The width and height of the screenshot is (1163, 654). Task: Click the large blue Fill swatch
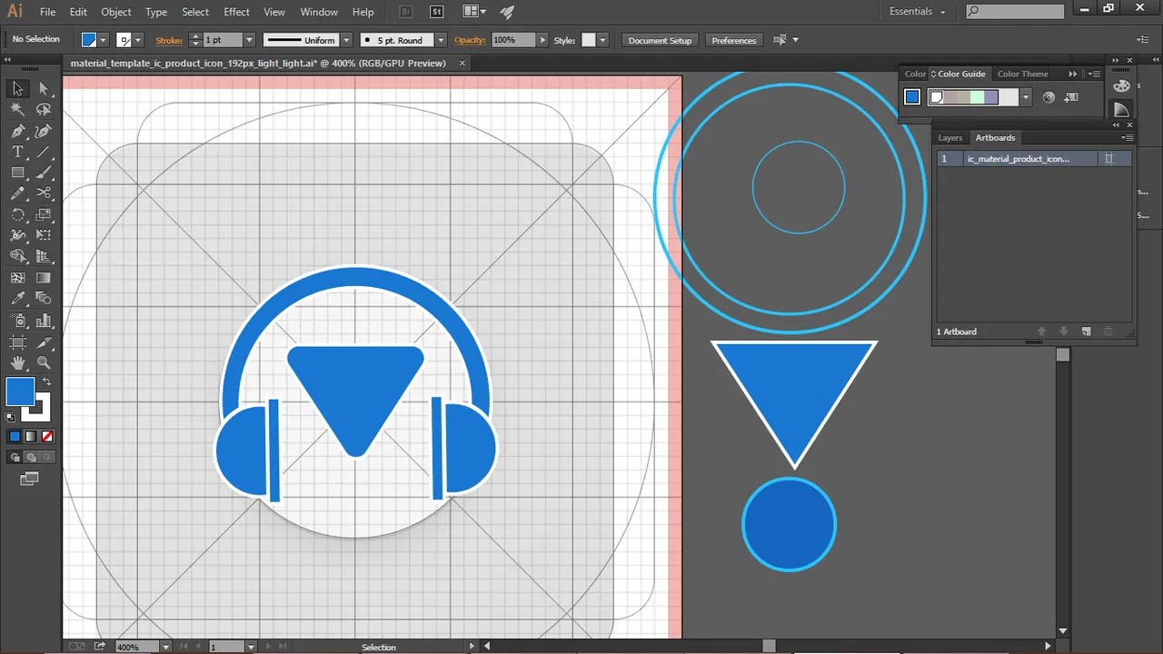[x=20, y=392]
